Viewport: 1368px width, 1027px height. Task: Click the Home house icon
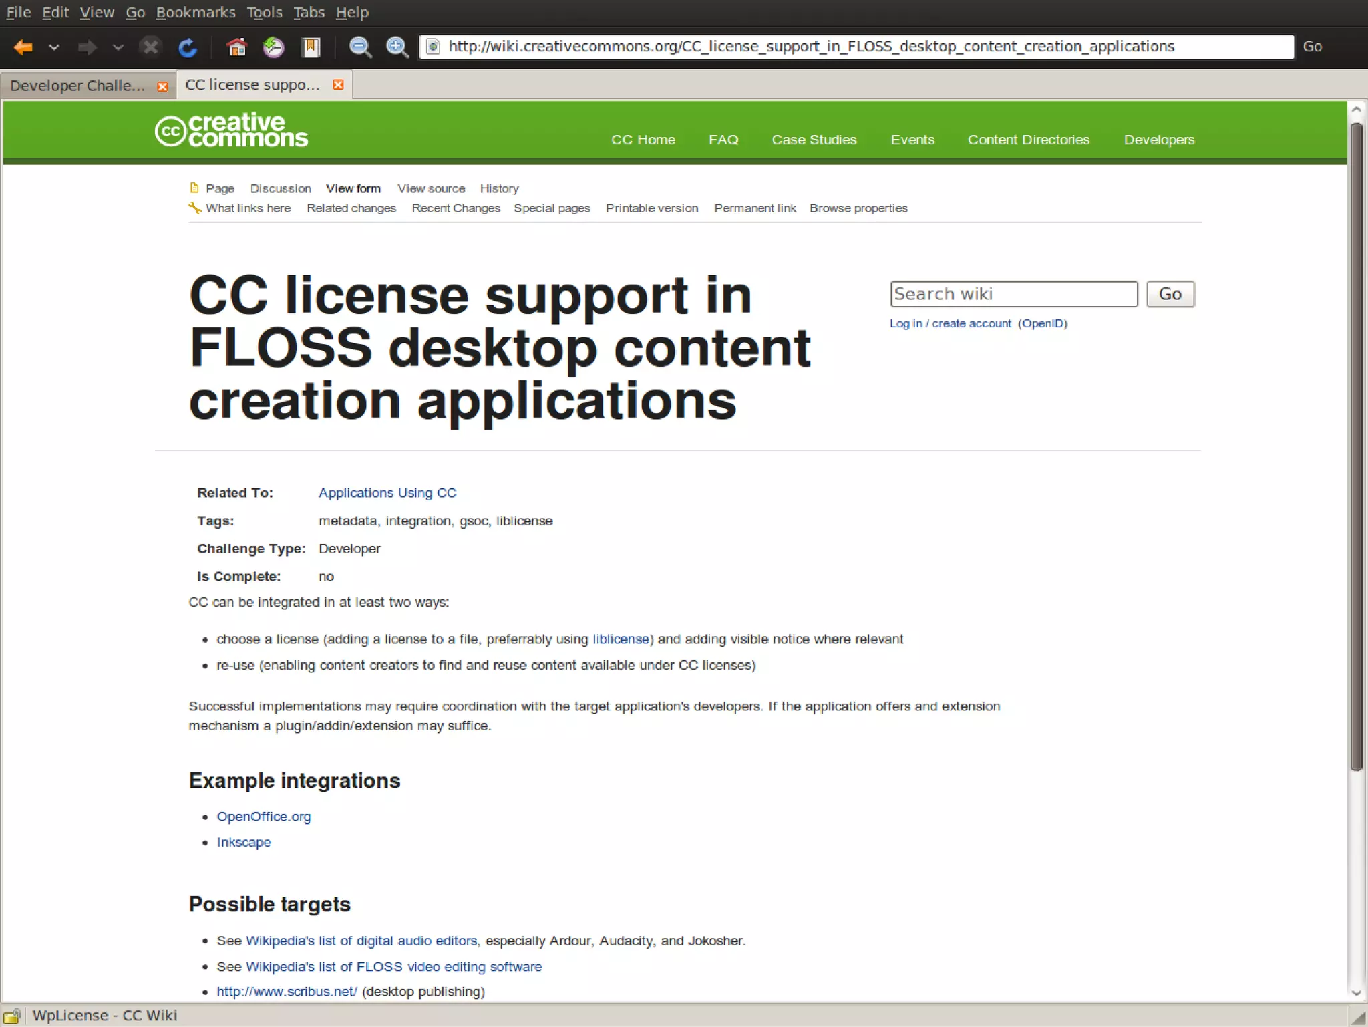pos(236,47)
